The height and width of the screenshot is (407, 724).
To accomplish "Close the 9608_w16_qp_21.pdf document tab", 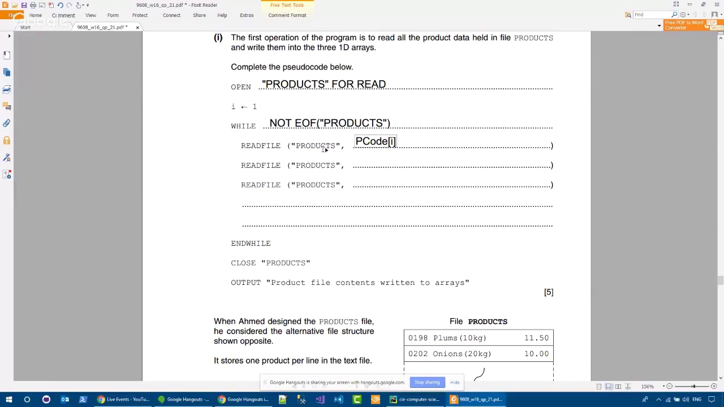I will point(137,27).
